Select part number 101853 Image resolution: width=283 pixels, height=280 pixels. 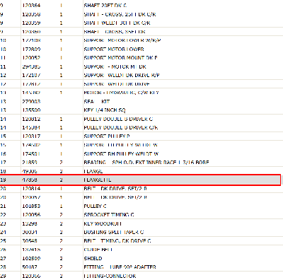[31, 206]
